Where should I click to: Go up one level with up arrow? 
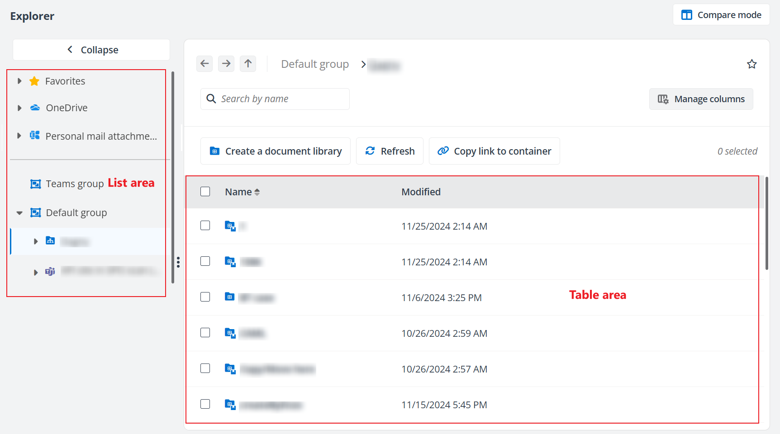[x=248, y=64]
